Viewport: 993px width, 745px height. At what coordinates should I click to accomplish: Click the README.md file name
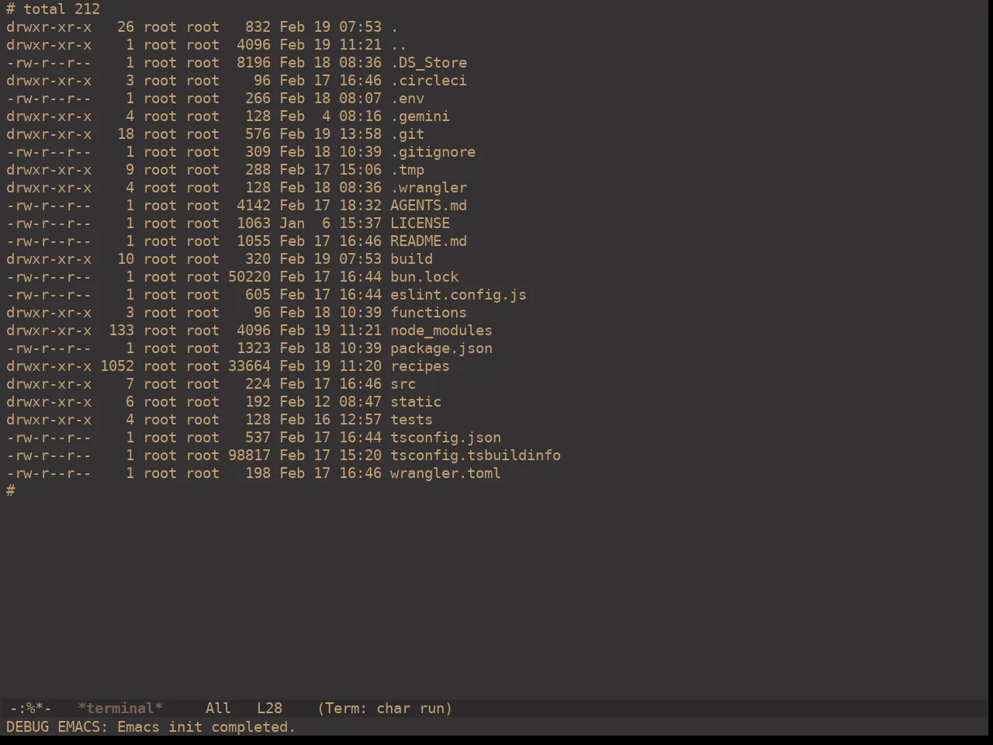coord(428,241)
